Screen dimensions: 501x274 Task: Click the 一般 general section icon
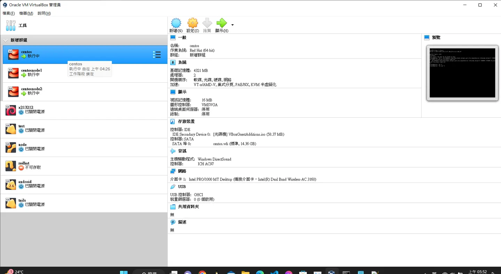tap(173, 38)
